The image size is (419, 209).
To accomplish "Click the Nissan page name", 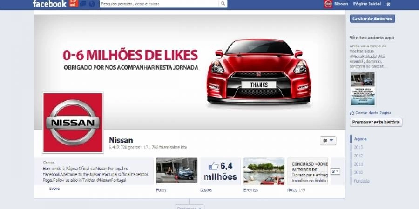I will (x=121, y=140).
